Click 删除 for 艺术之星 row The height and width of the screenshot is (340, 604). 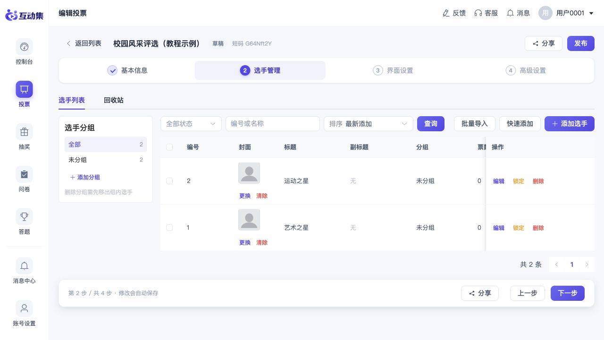coord(538,228)
